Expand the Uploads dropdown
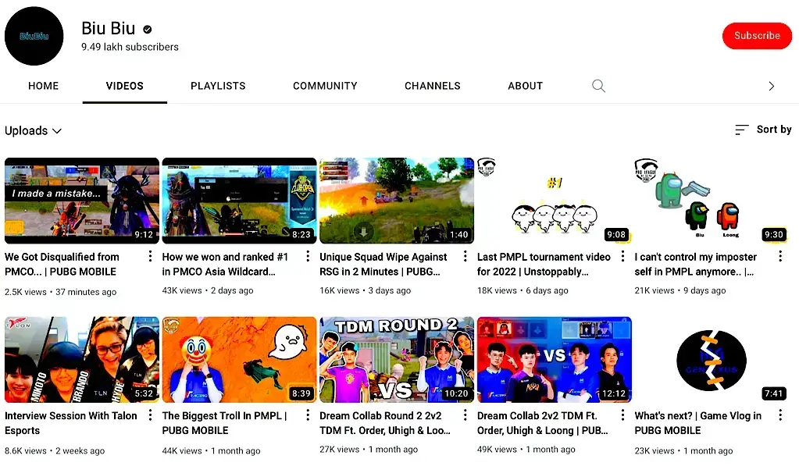Viewport: 799px width, 466px height. click(x=33, y=131)
